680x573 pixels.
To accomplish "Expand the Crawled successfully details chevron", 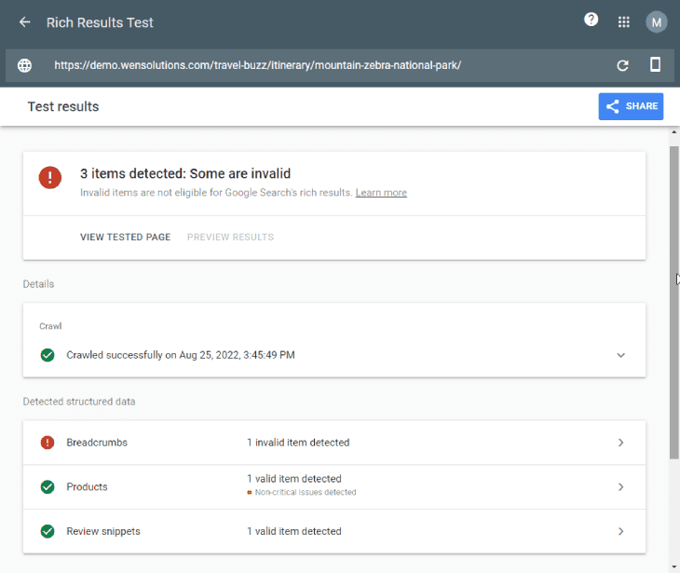I will coord(621,355).
